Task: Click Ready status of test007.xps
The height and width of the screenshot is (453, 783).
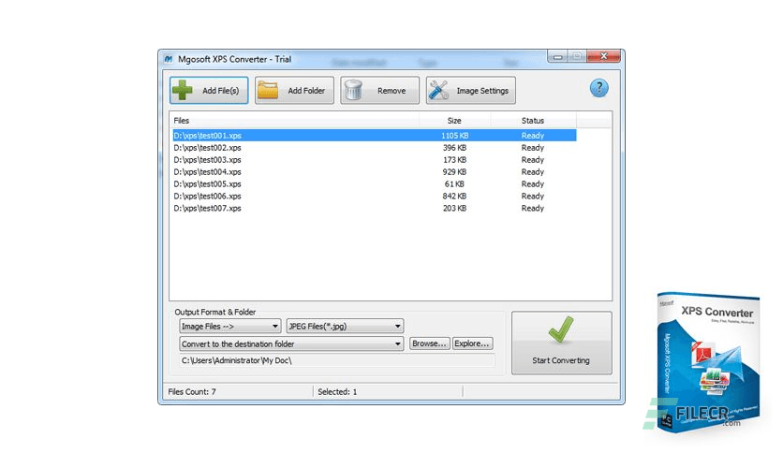Action: [x=533, y=208]
